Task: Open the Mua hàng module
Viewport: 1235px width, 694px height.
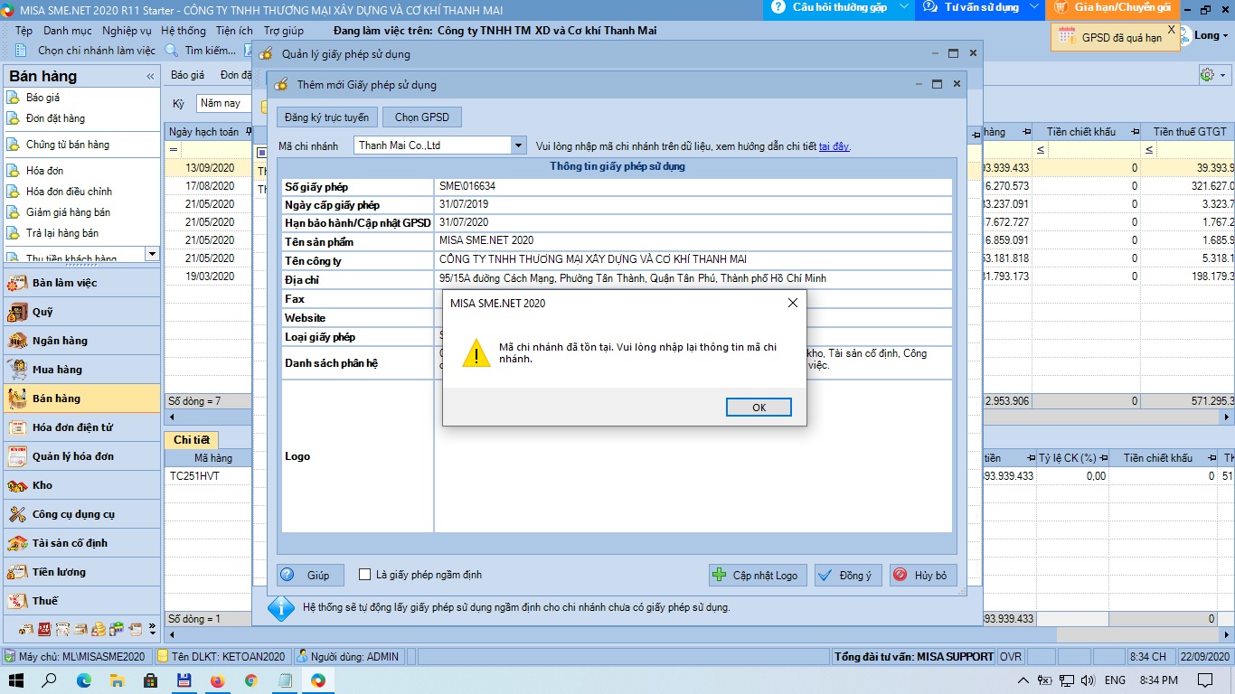Action: [82, 370]
